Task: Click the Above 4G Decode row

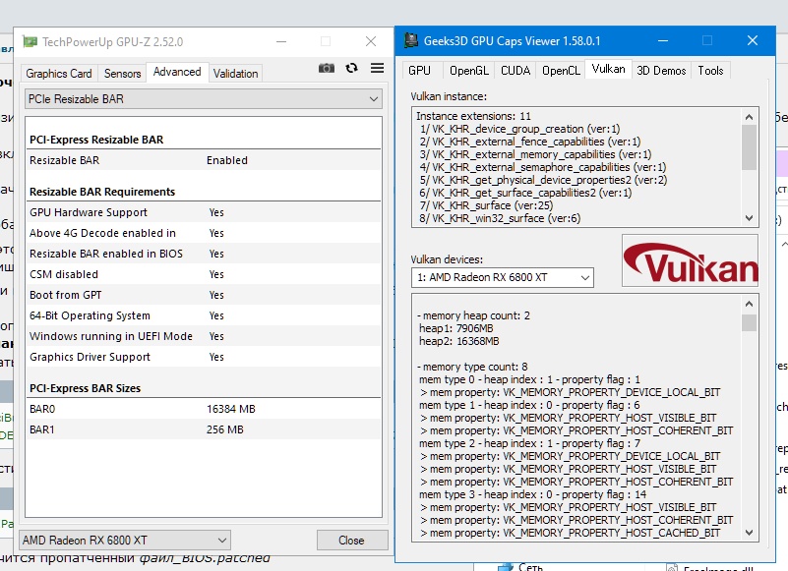Action: tap(204, 233)
